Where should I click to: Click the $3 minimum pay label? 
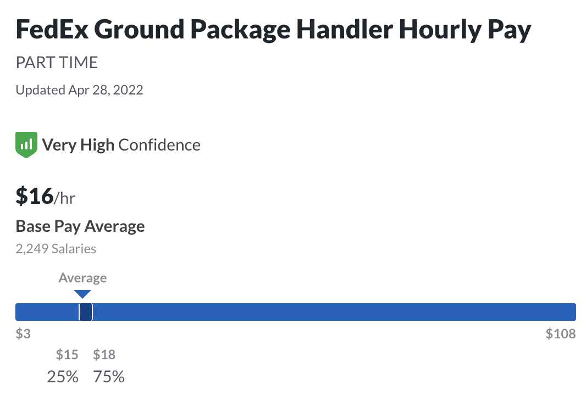[x=23, y=334]
